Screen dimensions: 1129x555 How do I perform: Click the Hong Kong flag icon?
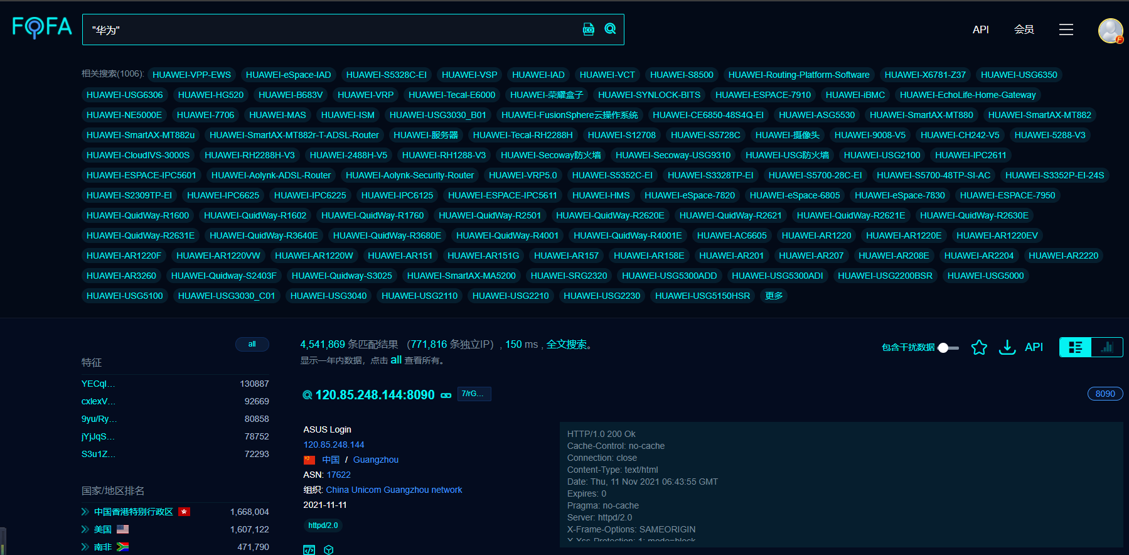click(184, 512)
